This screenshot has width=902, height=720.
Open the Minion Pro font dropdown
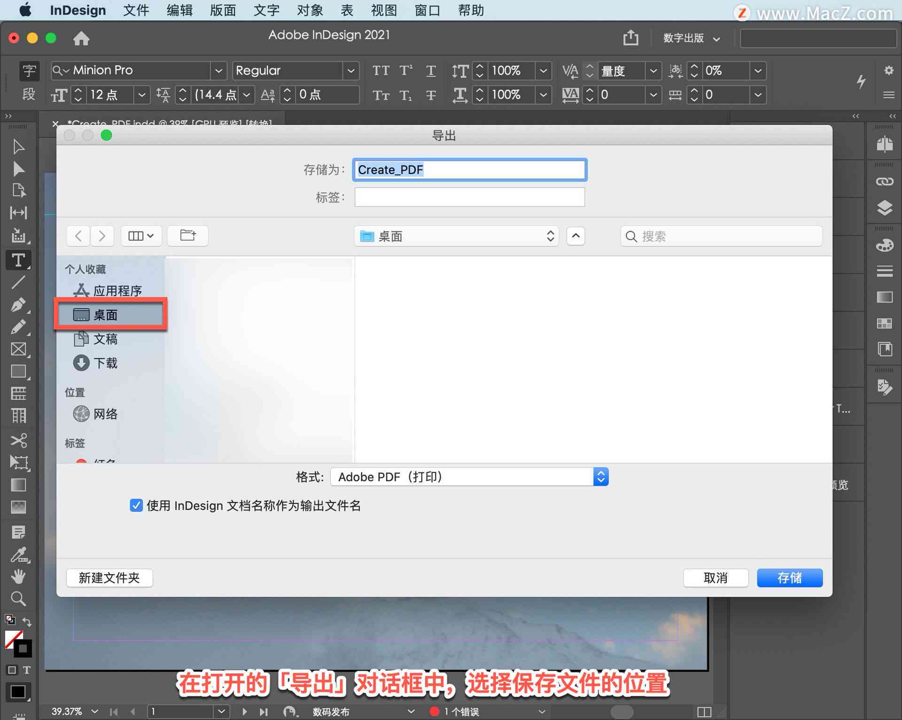tap(218, 70)
